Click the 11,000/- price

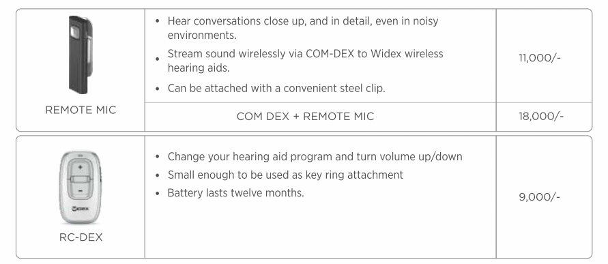point(539,58)
